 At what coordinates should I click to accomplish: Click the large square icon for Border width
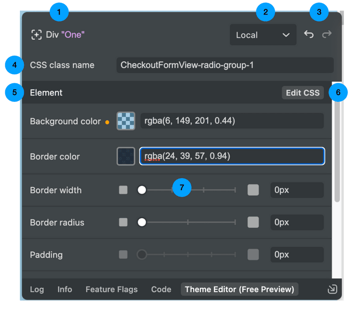click(253, 190)
